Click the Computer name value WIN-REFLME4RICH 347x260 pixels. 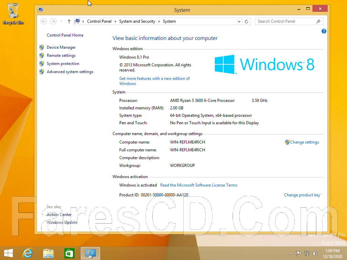187,142
